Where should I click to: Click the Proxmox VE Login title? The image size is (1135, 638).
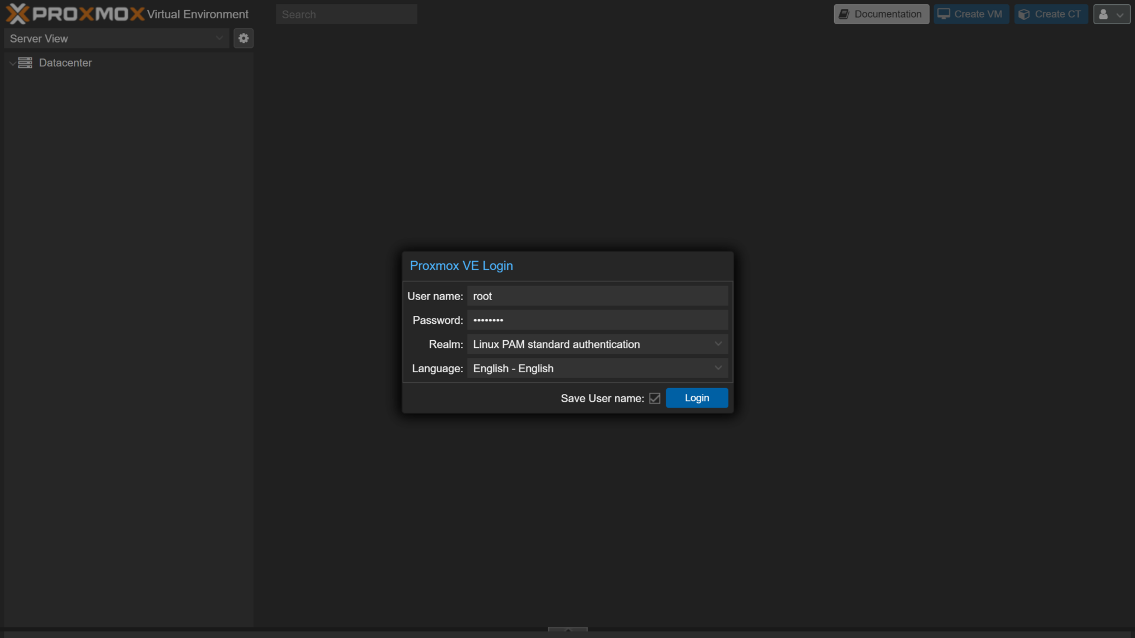pyautogui.click(x=461, y=266)
